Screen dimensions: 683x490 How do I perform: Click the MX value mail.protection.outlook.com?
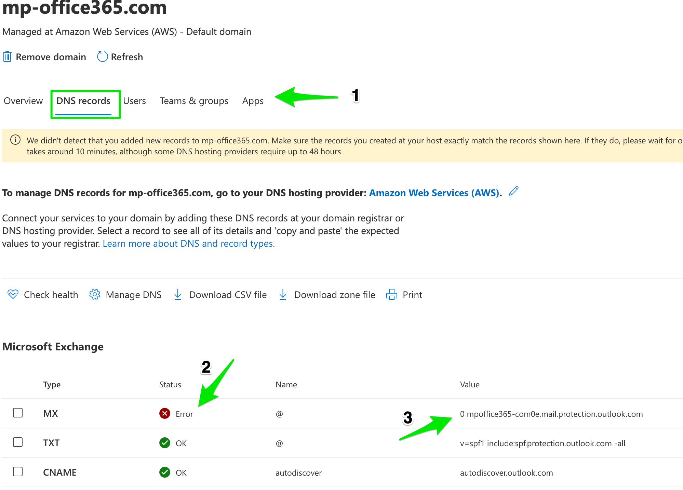(x=551, y=414)
